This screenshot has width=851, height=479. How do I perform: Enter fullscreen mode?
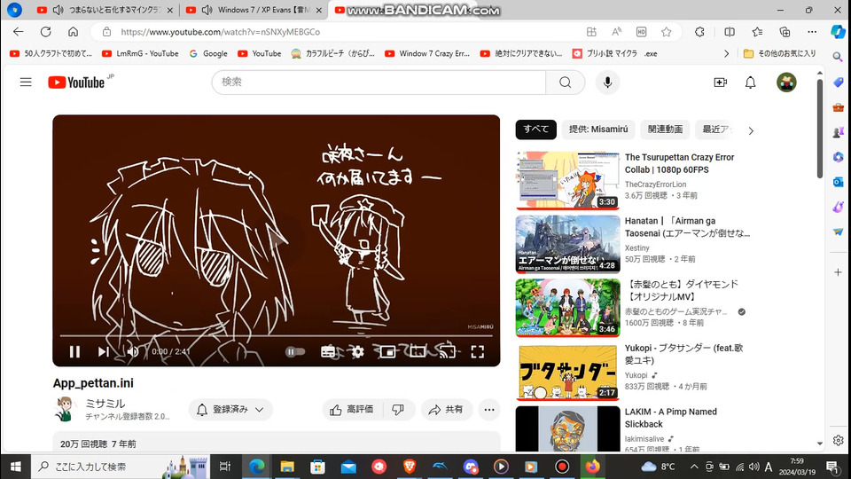point(478,352)
